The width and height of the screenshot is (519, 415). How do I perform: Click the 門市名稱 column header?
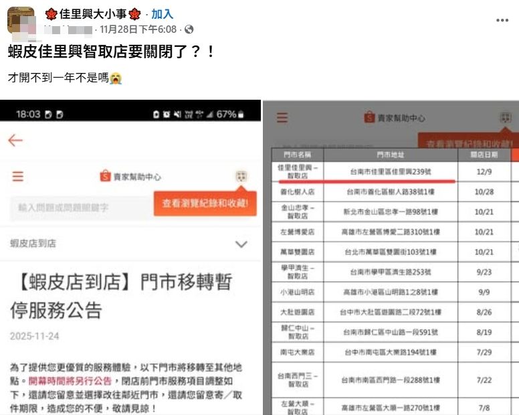(297, 155)
